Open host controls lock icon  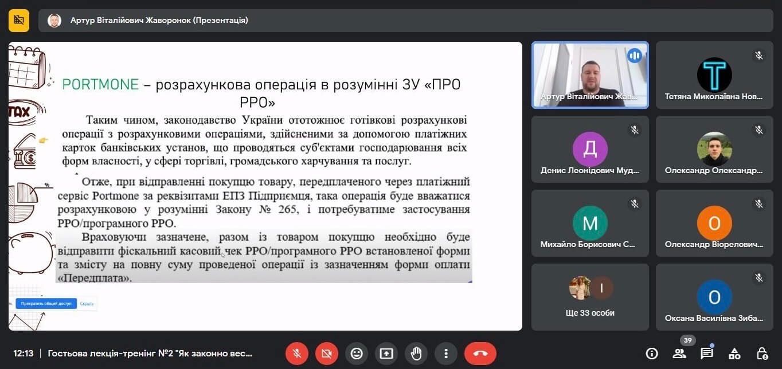pyautogui.click(x=762, y=354)
